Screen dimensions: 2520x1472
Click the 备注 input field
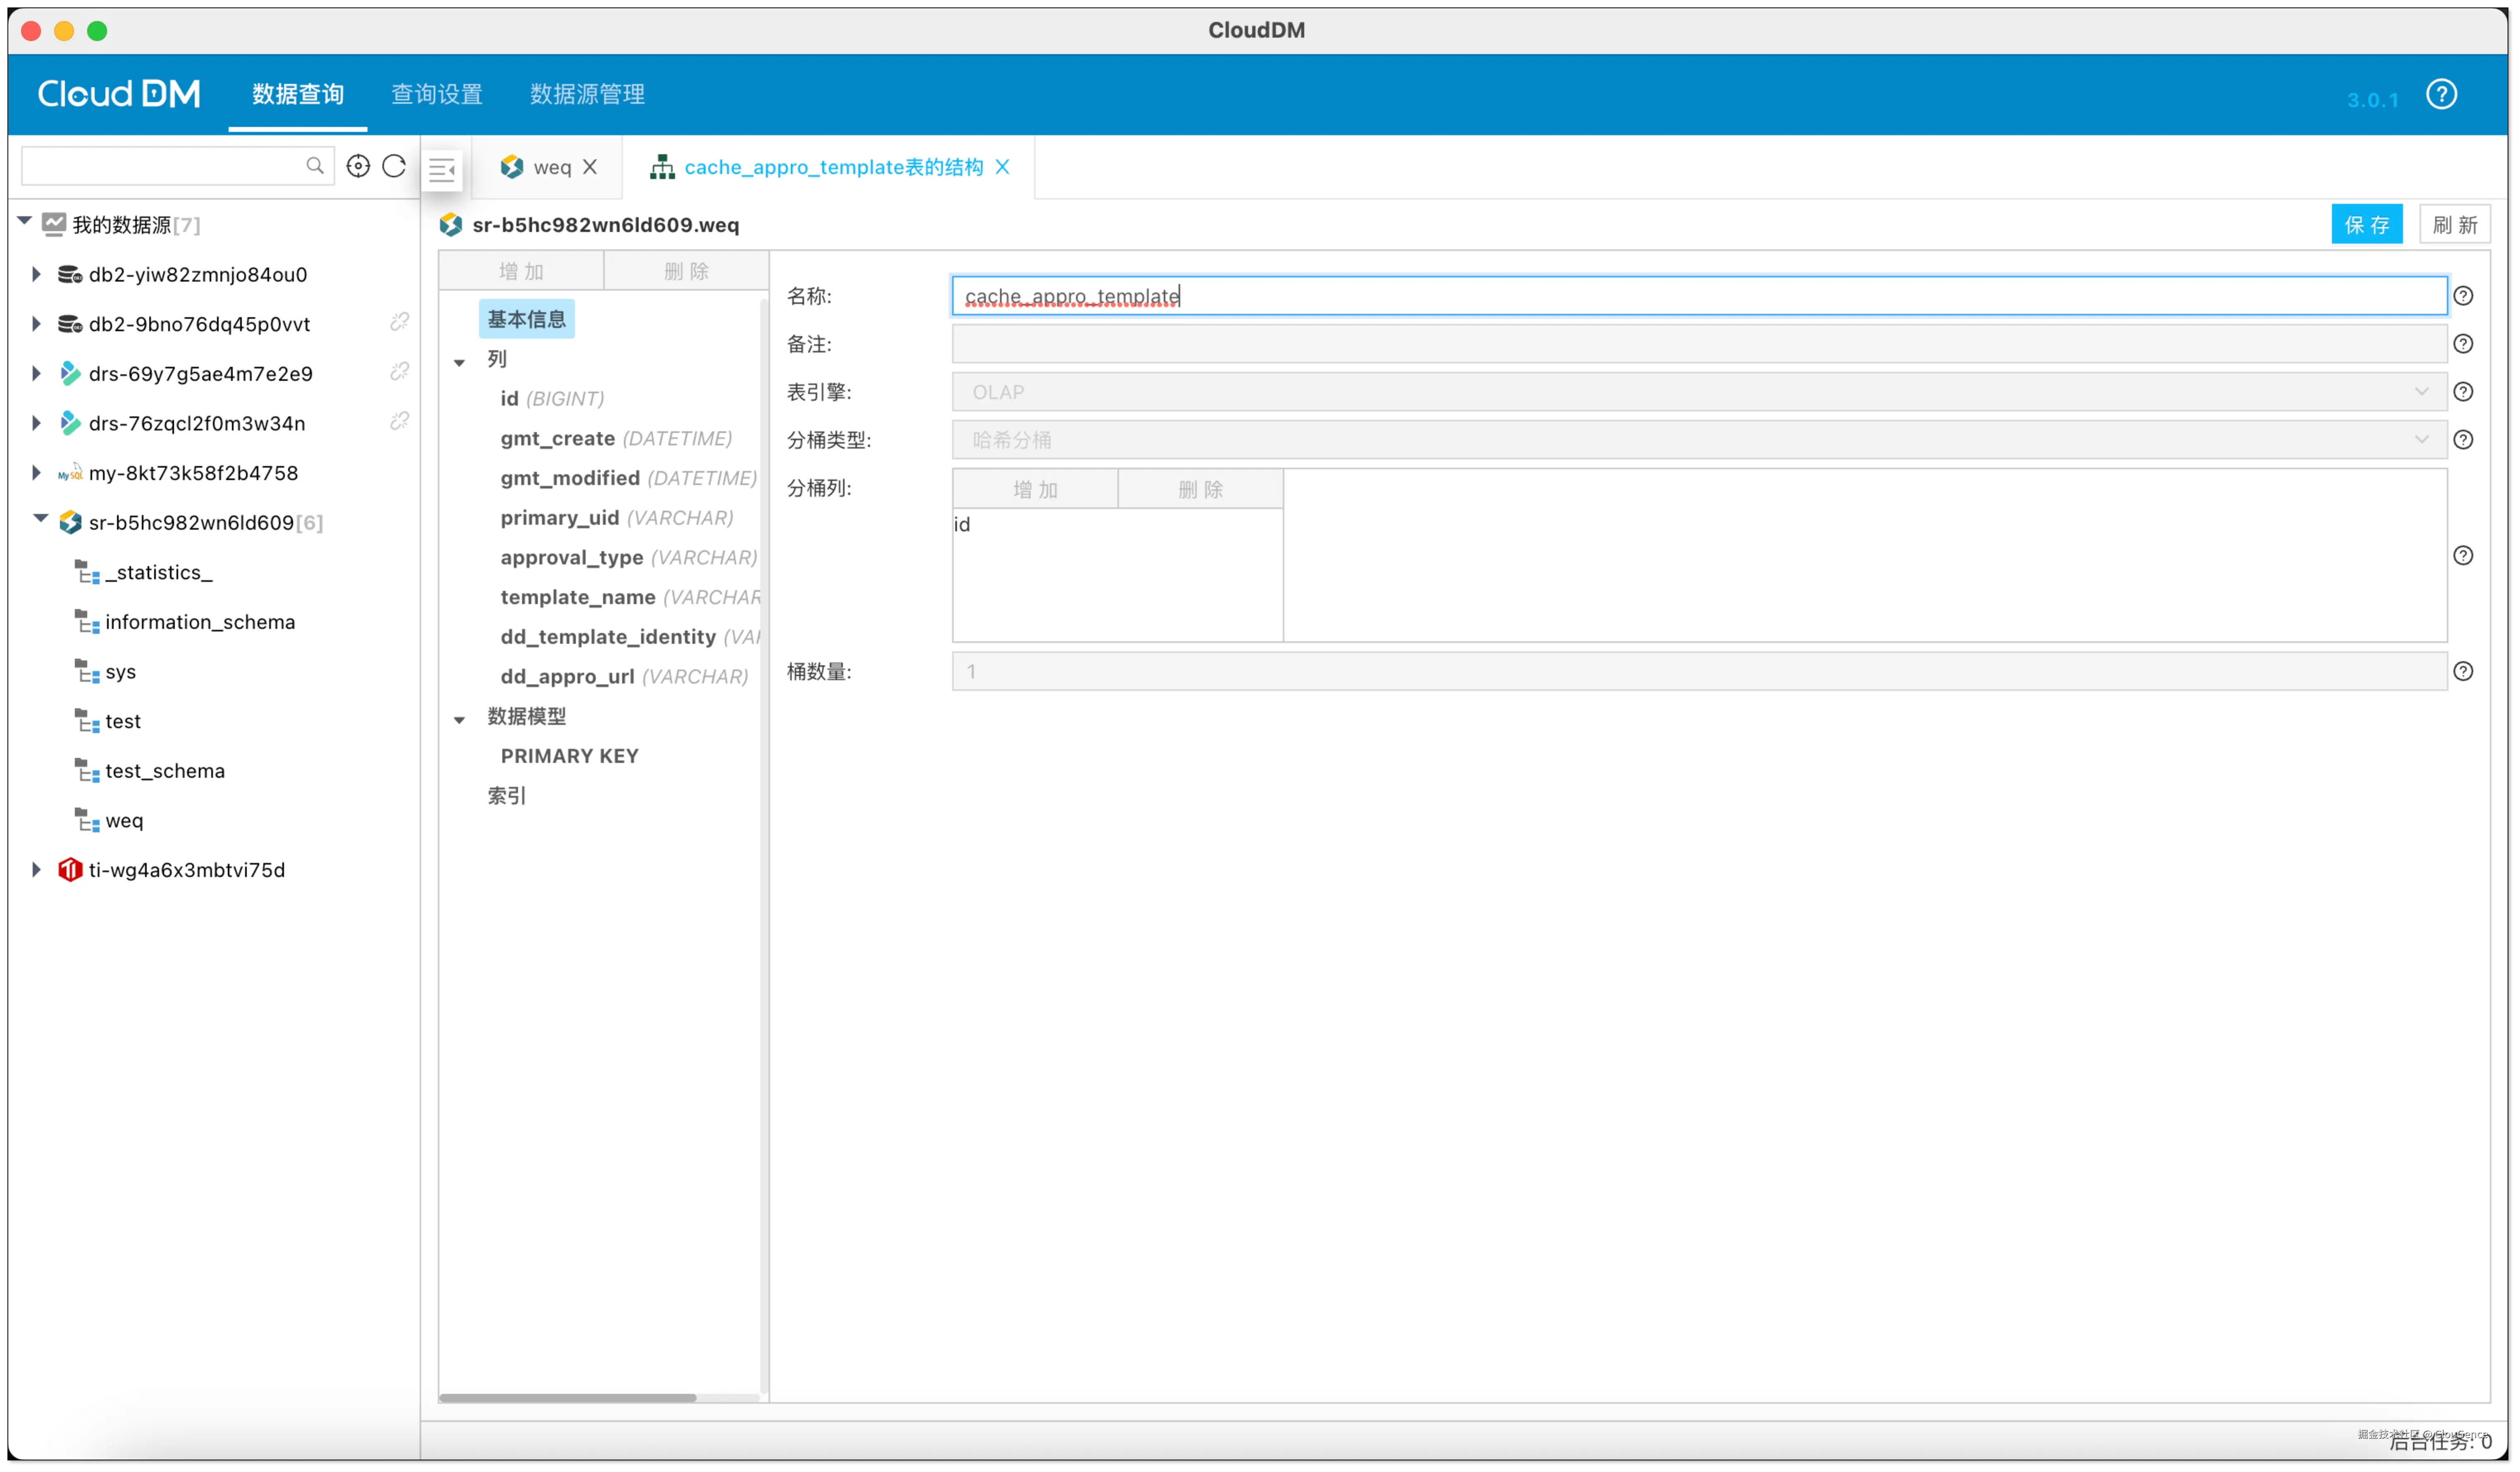tap(1699, 344)
